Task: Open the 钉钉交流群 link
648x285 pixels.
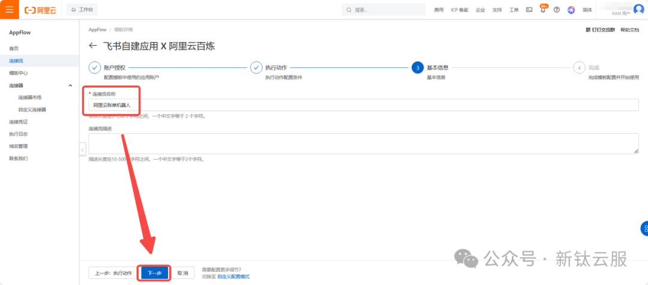Action: click(601, 30)
